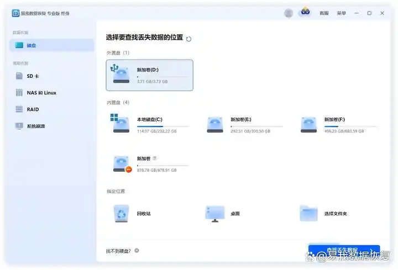Screen dimensions: 398x270
Task: Click the 回收站 label
Action: 144,214
